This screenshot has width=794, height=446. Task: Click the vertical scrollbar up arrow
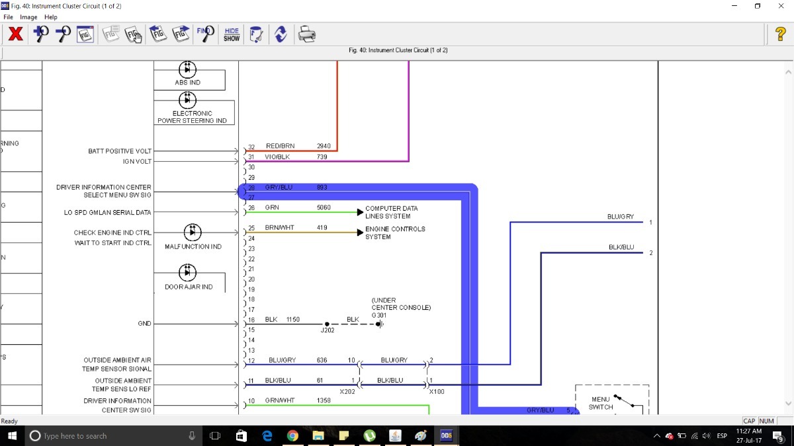click(787, 72)
